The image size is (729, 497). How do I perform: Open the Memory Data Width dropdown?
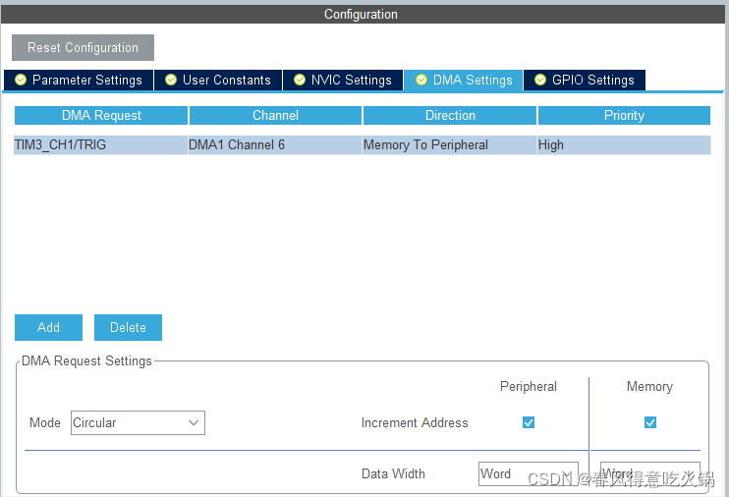pyautogui.click(x=650, y=473)
